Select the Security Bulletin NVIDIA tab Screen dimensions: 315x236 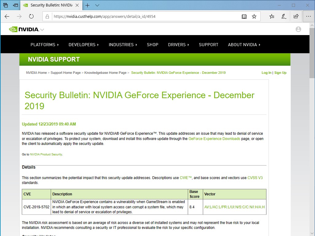click(51, 5)
